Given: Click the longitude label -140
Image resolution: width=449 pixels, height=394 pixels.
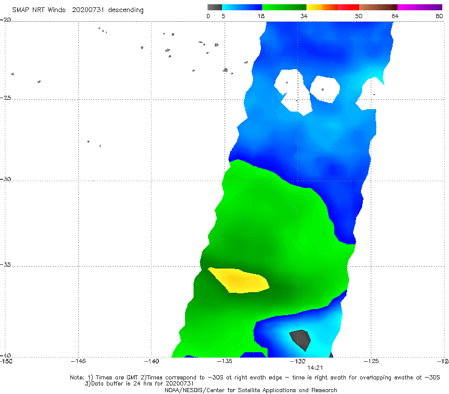Looking at the screenshot, I should 151,361.
